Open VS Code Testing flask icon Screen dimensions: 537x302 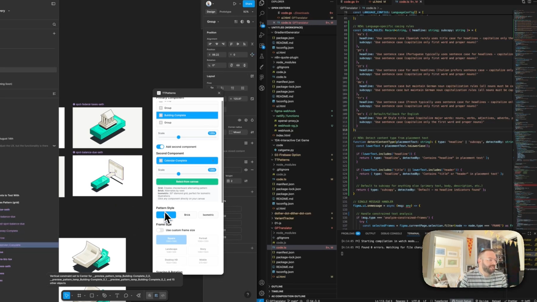point(262,56)
